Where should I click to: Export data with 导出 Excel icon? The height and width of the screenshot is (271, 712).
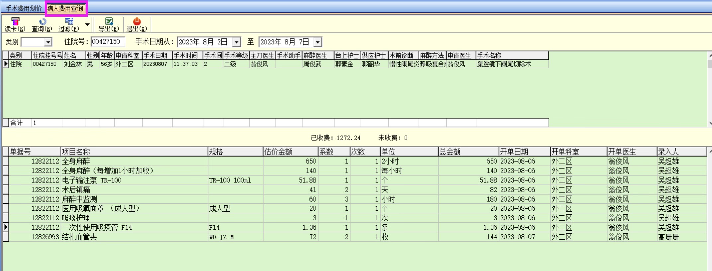point(109,21)
